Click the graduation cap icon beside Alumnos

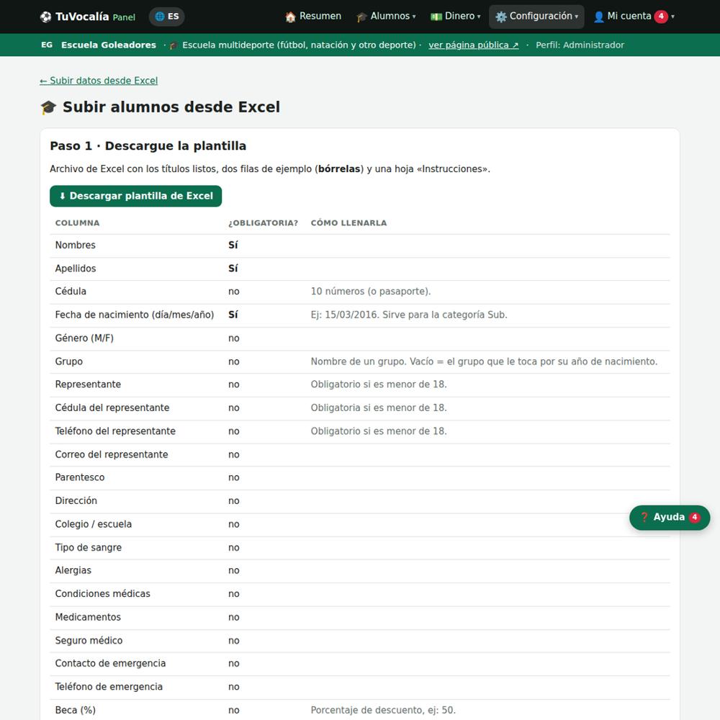click(361, 17)
